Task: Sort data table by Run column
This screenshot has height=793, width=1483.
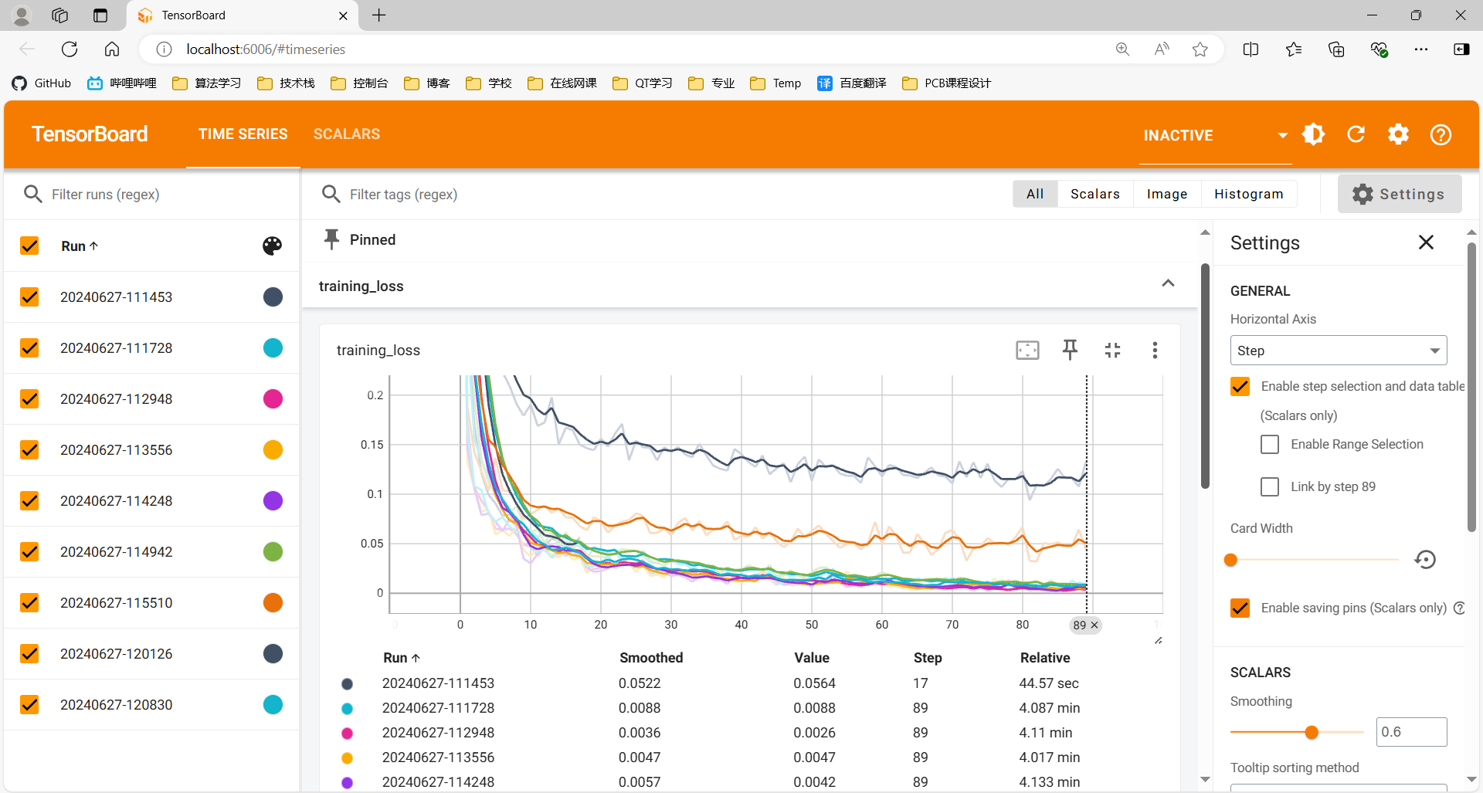Action: pyautogui.click(x=402, y=658)
